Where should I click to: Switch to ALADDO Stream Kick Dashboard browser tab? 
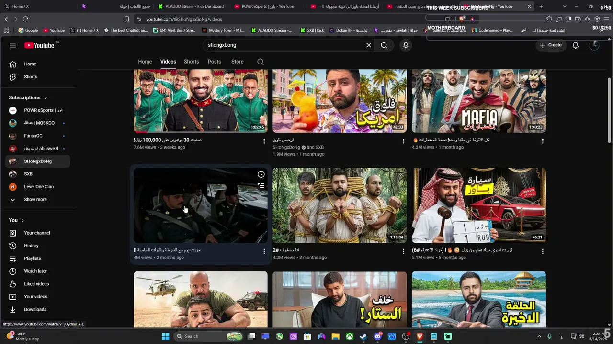tap(191, 6)
